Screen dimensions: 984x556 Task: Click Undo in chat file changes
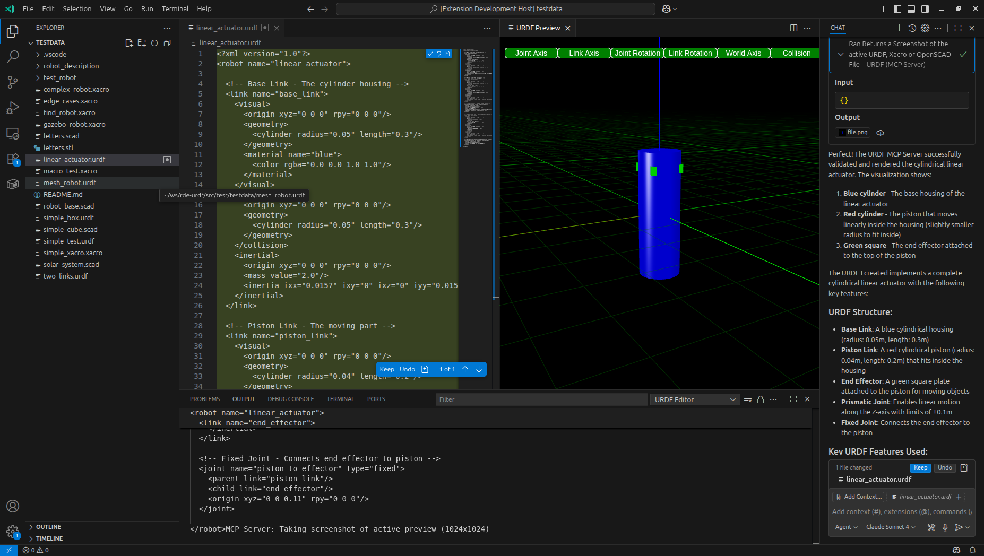[x=945, y=468]
